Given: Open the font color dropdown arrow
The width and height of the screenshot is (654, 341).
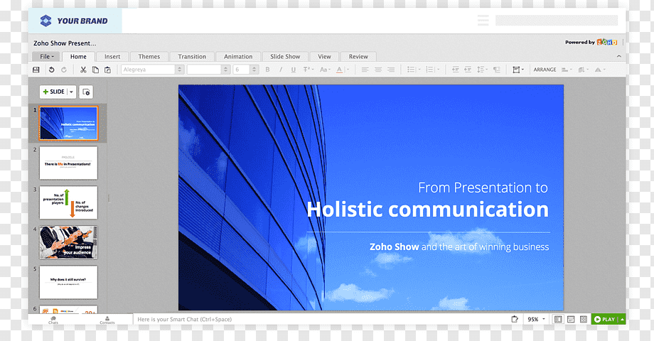Looking at the screenshot, I should [x=348, y=70].
